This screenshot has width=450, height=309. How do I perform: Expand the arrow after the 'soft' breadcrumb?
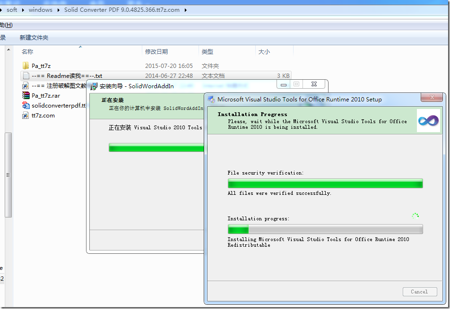23,10
